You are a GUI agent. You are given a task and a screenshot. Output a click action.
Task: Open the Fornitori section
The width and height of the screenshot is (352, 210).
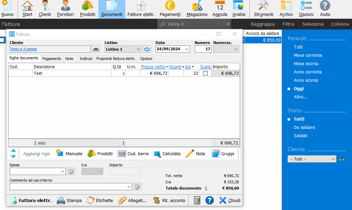pyautogui.click(x=65, y=9)
